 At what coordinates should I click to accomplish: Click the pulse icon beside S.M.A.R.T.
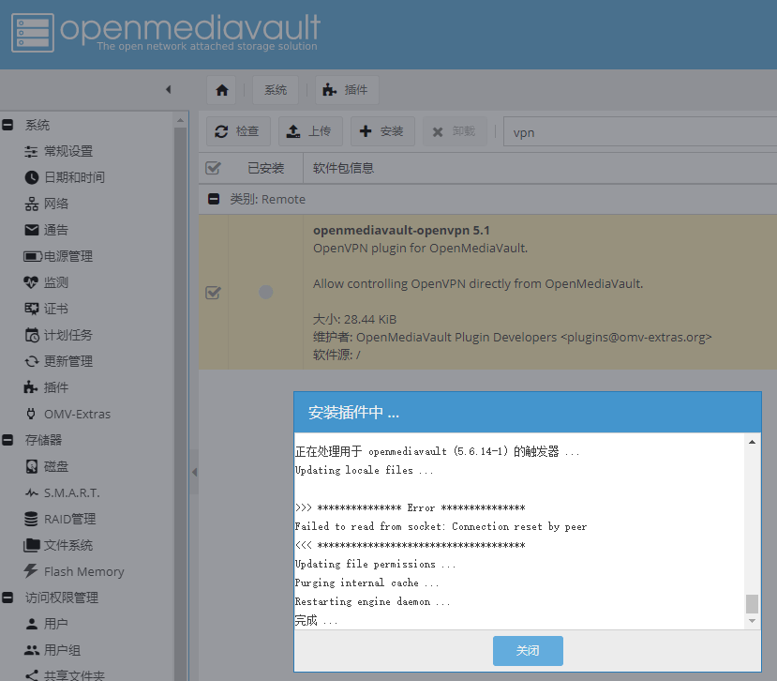coord(31,493)
